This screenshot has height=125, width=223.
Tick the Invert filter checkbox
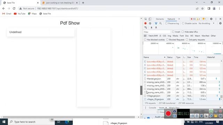(x=173, y=32)
